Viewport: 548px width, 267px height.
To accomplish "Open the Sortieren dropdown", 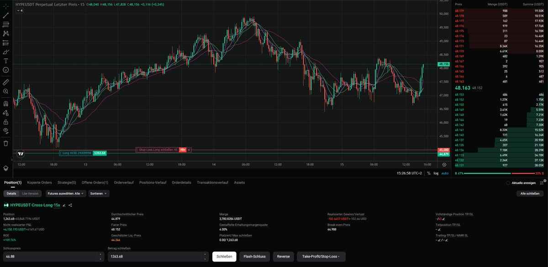I will [99, 194].
